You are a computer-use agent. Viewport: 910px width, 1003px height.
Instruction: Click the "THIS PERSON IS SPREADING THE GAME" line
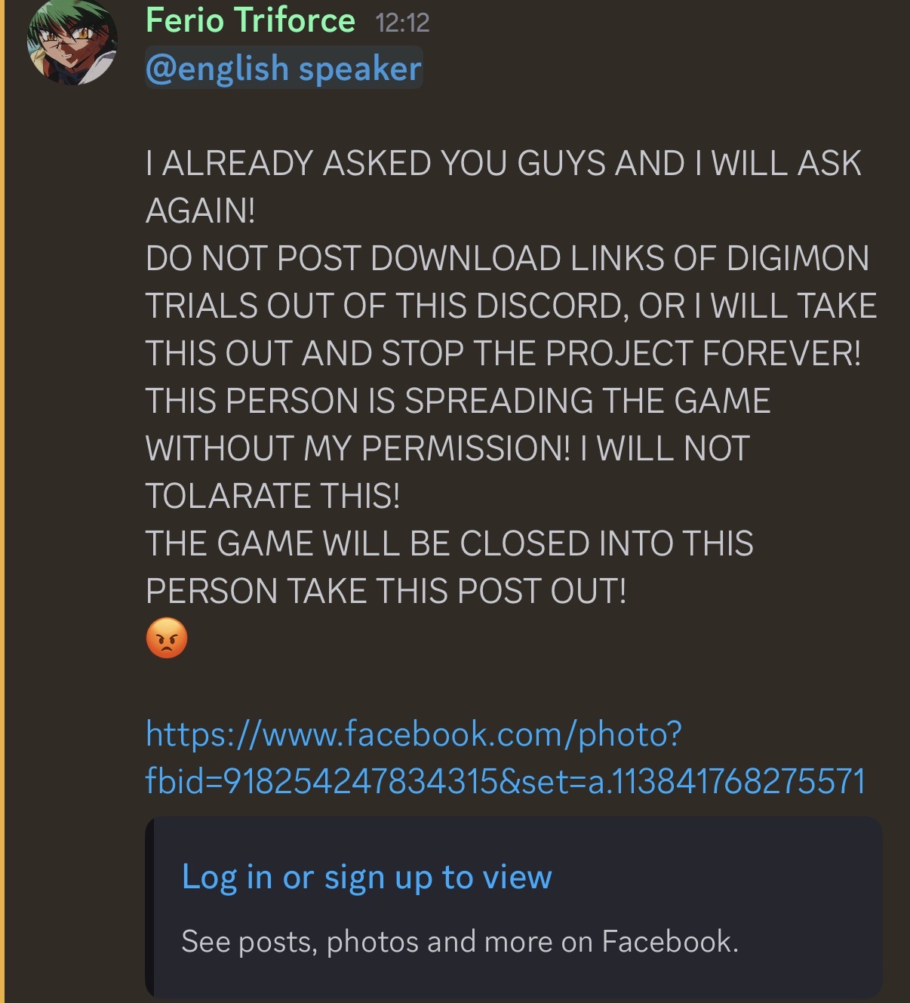point(458,401)
